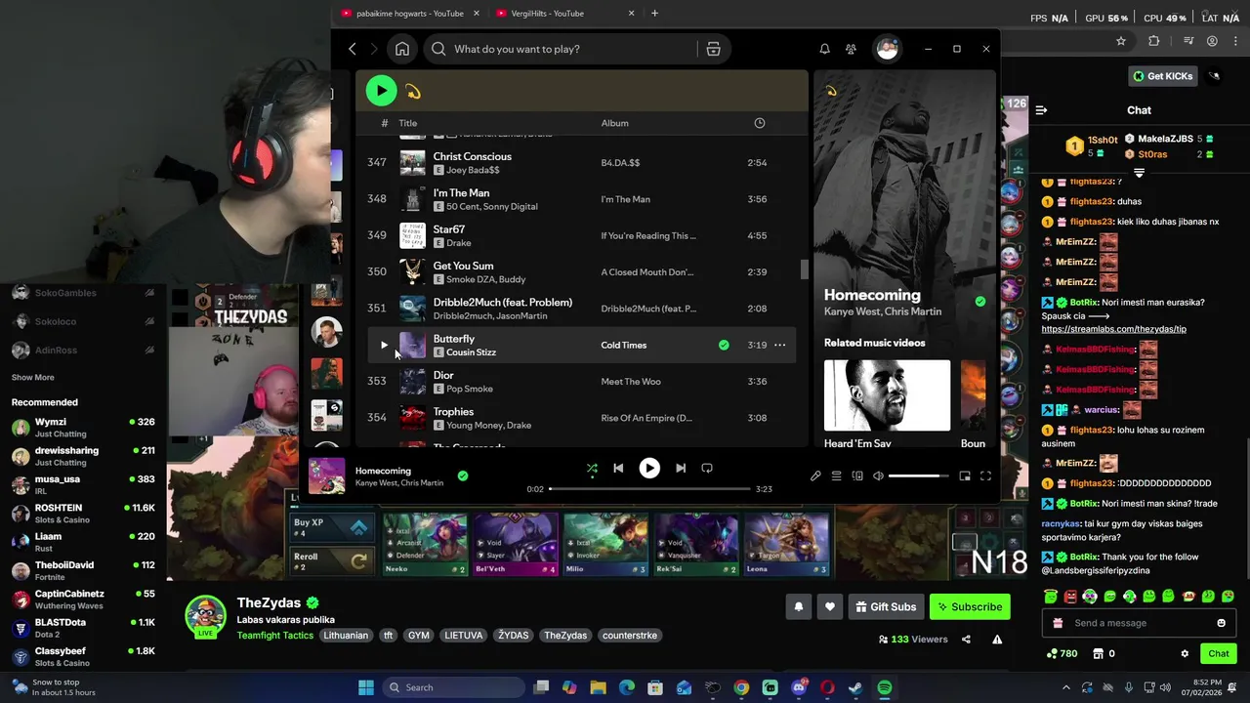Open the 'Heard 'Em Say' related video thumbnail
Screen dimensions: 1250x703
887,395
